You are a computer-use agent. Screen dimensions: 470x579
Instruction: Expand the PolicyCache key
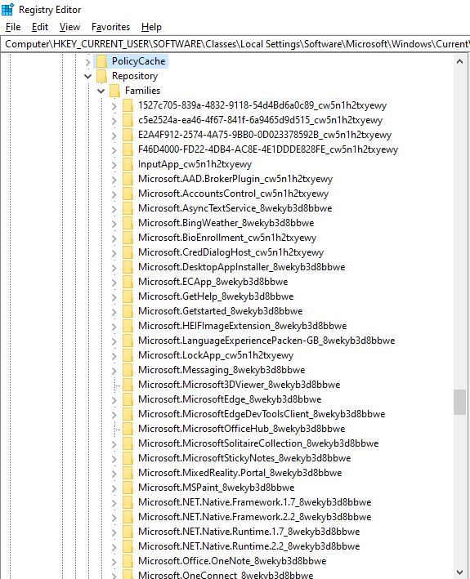tap(88, 62)
